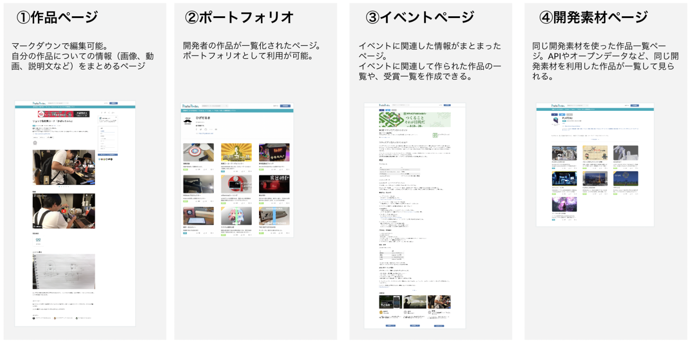Click the heart icon under a portfolio work card
The width and height of the screenshot is (692, 343).
point(205,169)
